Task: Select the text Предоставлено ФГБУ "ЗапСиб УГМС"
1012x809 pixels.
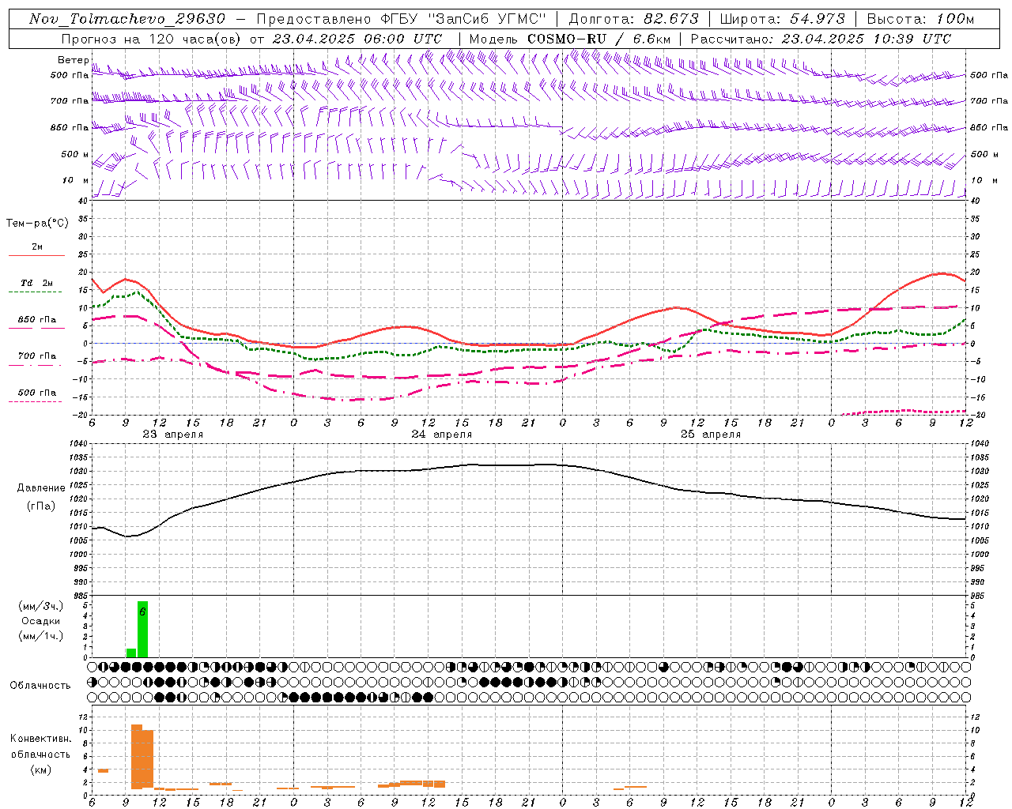Action: (402, 19)
